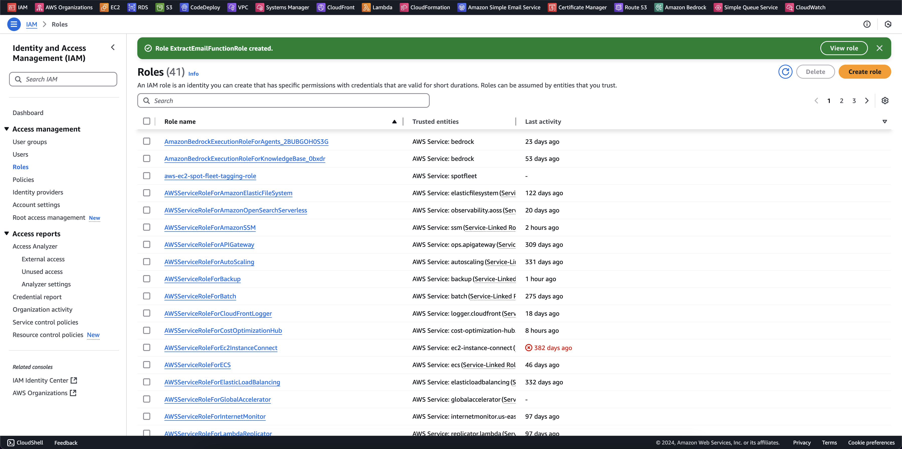This screenshot has height=449, width=902.
Task: Open Policies in sidebar
Action: click(23, 180)
